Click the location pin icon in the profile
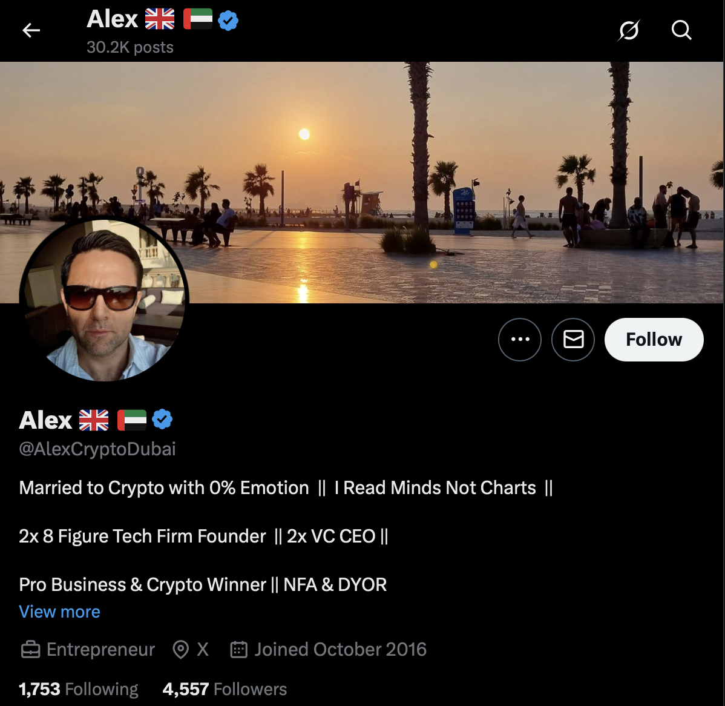The height and width of the screenshot is (706, 725). 182,649
